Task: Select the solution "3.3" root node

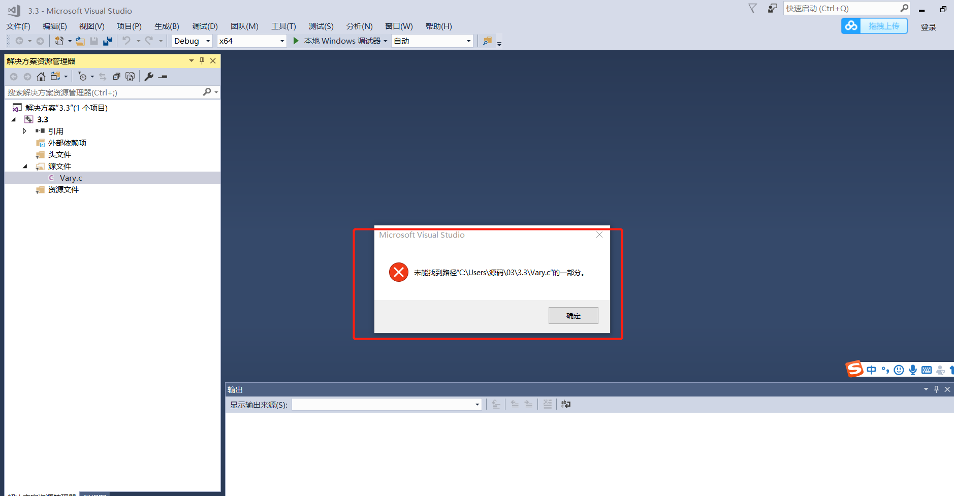Action: (x=67, y=108)
